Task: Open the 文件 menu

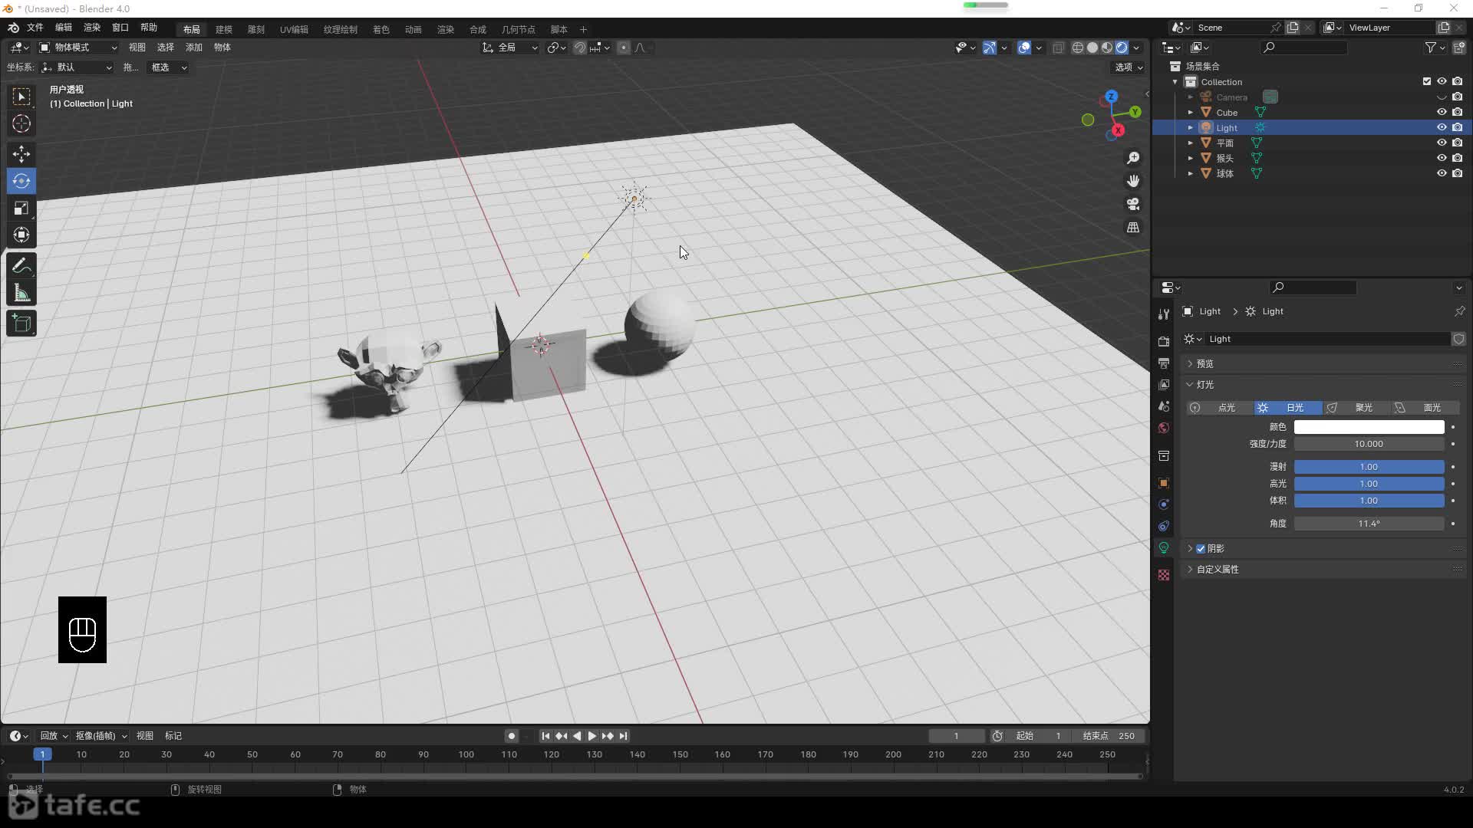Action: pyautogui.click(x=35, y=28)
